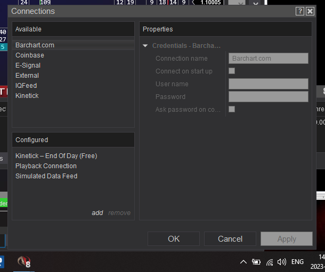
Task: Click the volume speaker tray icon
Action: click(x=282, y=262)
